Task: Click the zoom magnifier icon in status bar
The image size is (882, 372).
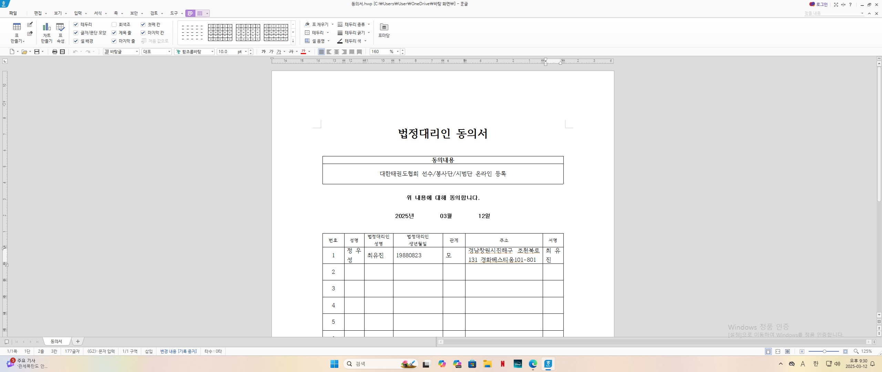Action: [x=856, y=351]
